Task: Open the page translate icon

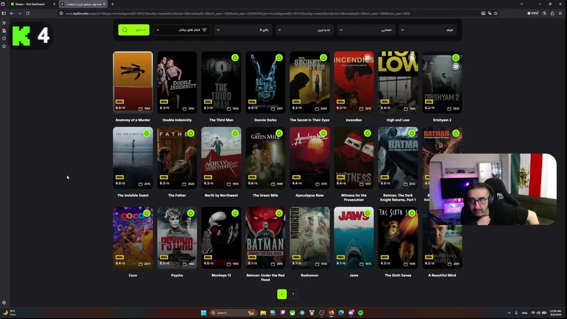Action: (489, 13)
